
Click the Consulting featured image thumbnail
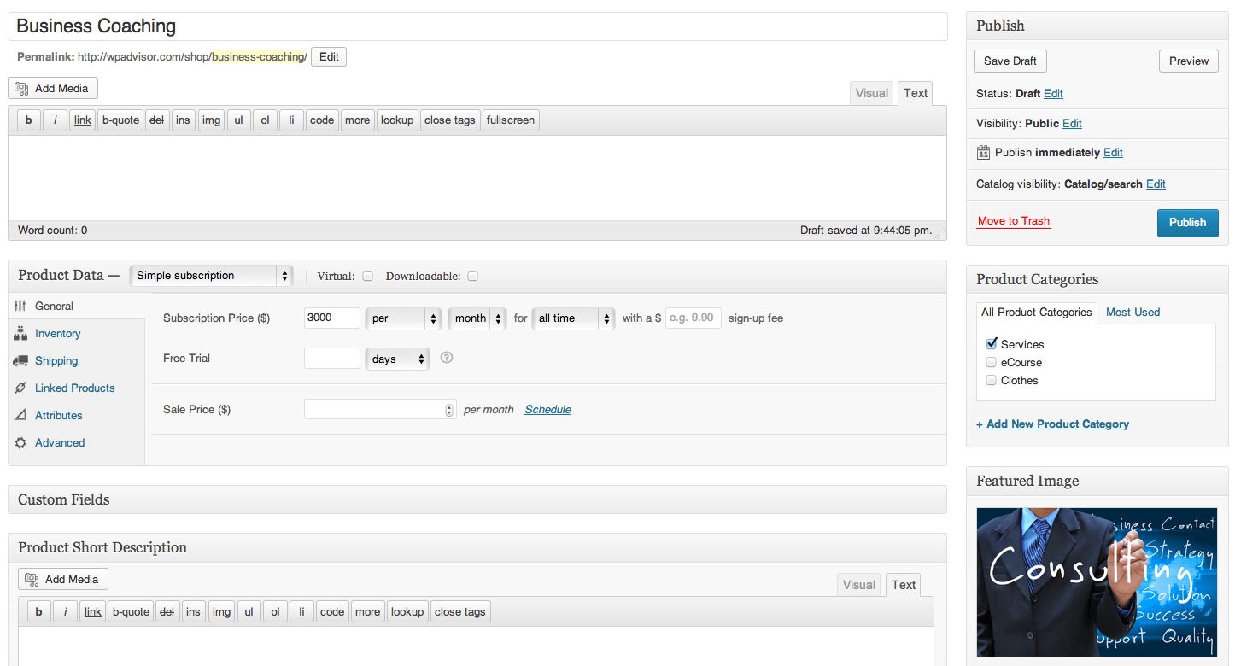[1097, 582]
